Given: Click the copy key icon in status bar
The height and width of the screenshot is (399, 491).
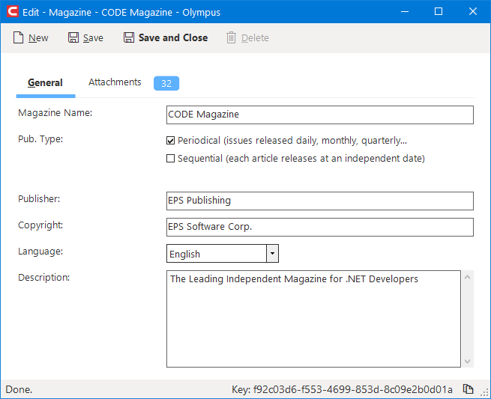Looking at the screenshot, I should pos(468,389).
